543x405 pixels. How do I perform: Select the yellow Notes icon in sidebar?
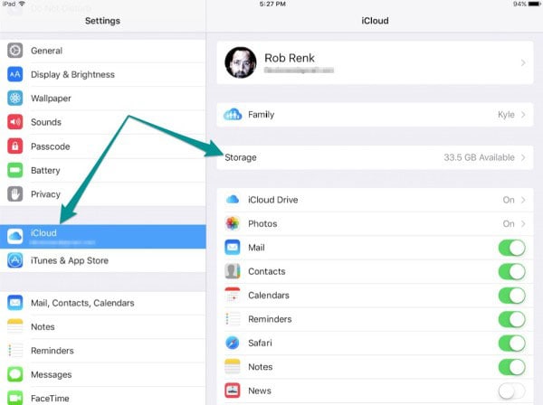pyautogui.click(x=14, y=326)
